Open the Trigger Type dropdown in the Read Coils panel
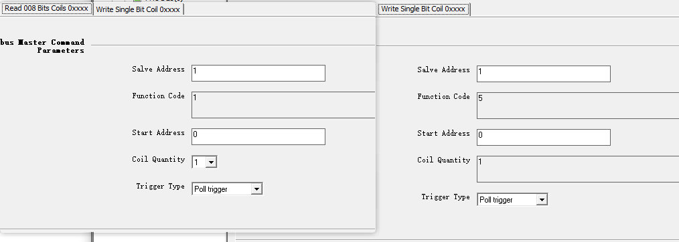This screenshot has height=242, width=679. [228, 189]
